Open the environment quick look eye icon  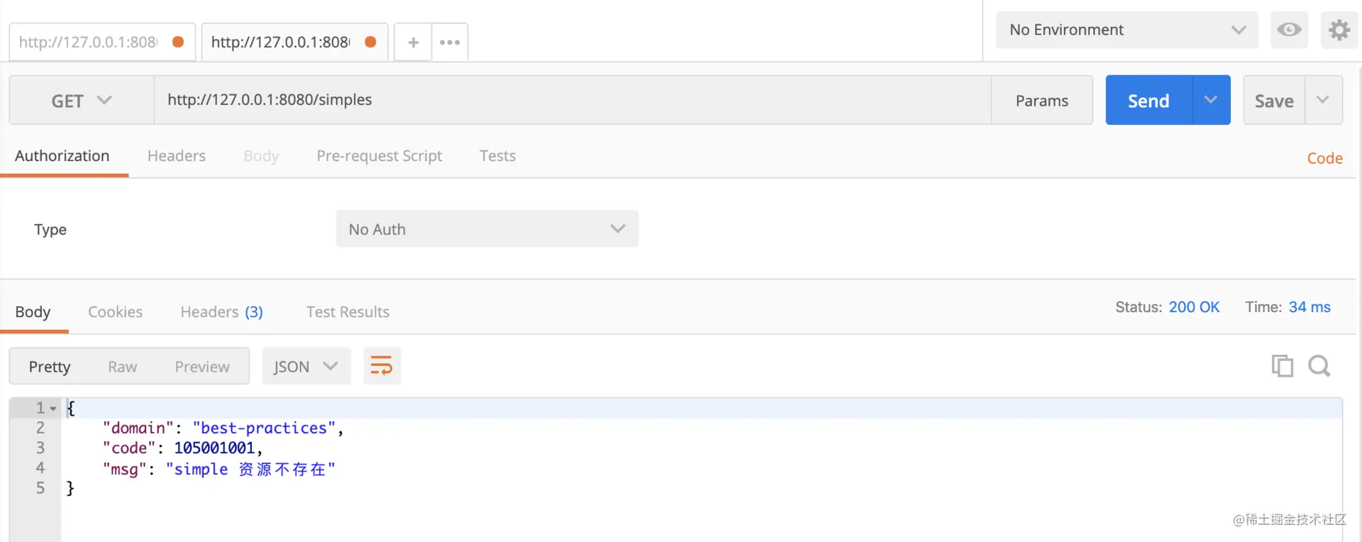1289,30
